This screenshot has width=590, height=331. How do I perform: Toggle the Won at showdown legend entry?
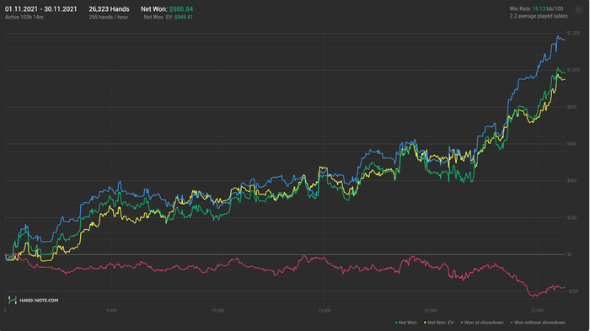pyautogui.click(x=482, y=323)
